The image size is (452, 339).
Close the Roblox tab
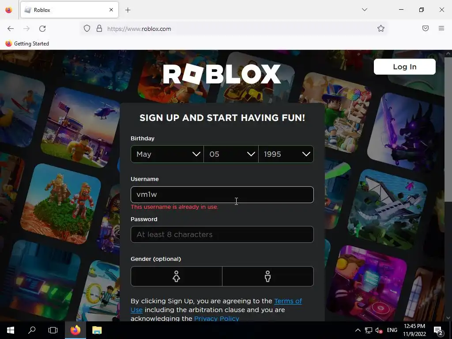[111, 10]
